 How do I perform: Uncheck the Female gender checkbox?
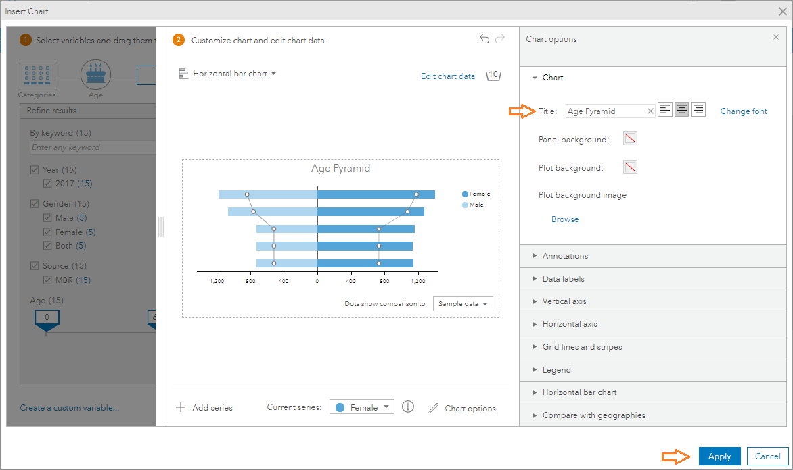47,232
